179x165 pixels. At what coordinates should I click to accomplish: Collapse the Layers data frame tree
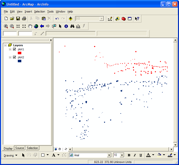click(x=5, y=45)
